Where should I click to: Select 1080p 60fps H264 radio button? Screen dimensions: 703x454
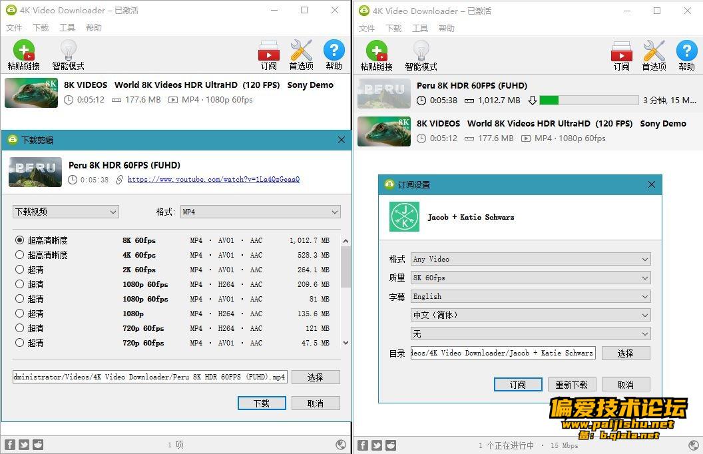[x=19, y=284]
